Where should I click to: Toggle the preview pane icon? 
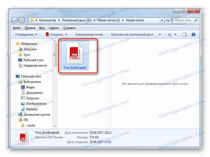click(x=184, y=35)
